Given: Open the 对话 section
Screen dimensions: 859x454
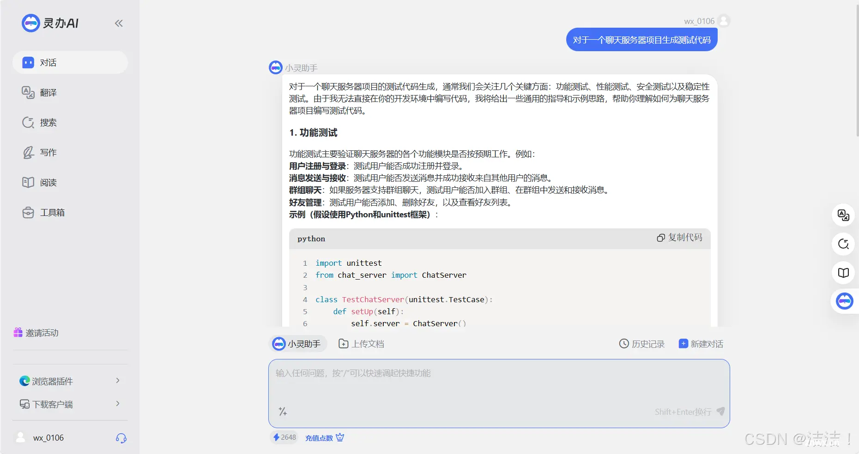Looking at the screenshot, I should [x=70, y=62].
